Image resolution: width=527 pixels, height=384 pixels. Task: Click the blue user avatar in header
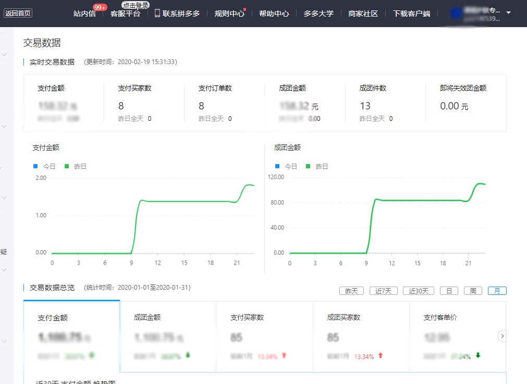pos(456,14)
